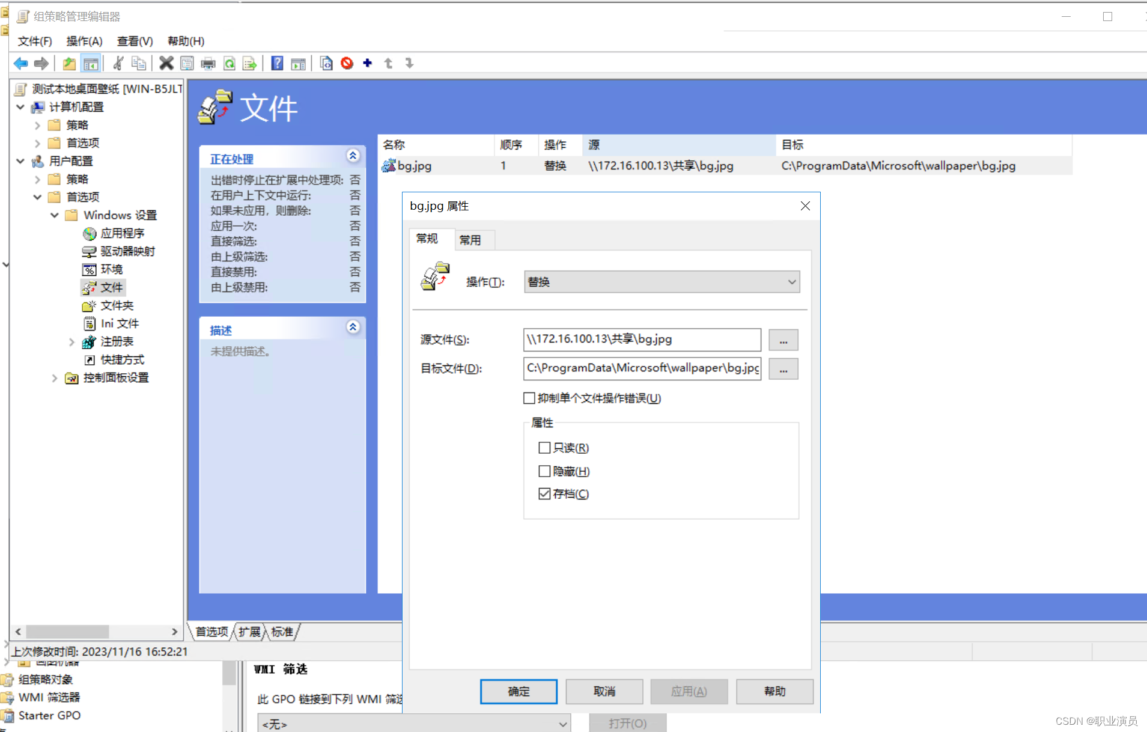Image resolution: width=1147 pixels, height=732 pixels.
Task: Select the 驱动器映射 node in the tree
Action: (127, 251)
